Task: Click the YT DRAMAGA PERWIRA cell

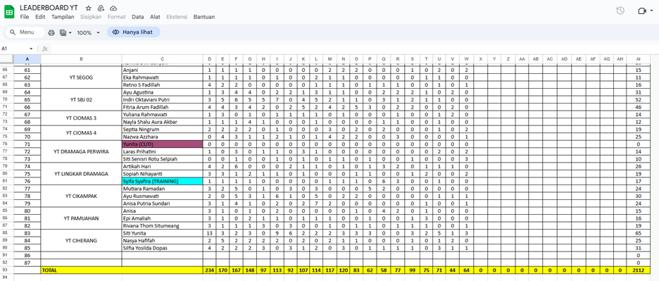Action: [81, 151]
